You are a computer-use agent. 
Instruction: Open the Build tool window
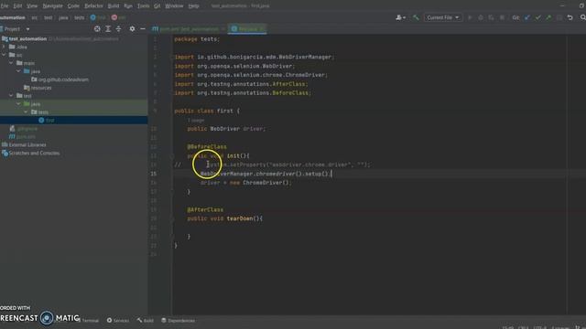[x=146, y=321]
